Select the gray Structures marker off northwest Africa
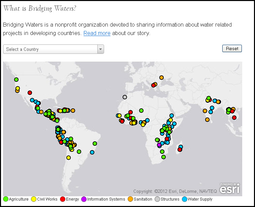This screenshot has height=207, width=255. point(125,97)
